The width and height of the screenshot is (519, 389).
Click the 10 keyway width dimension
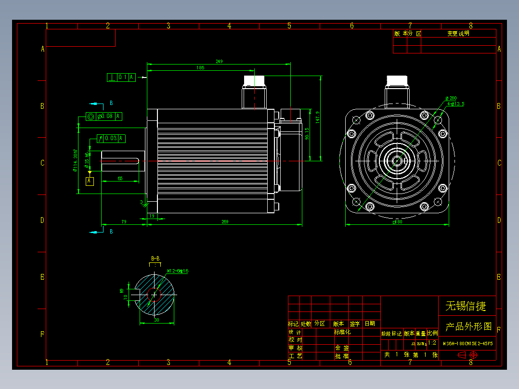pos(126,297)
